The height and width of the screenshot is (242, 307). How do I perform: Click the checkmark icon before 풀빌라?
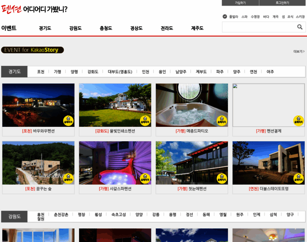tap(225, 17)
